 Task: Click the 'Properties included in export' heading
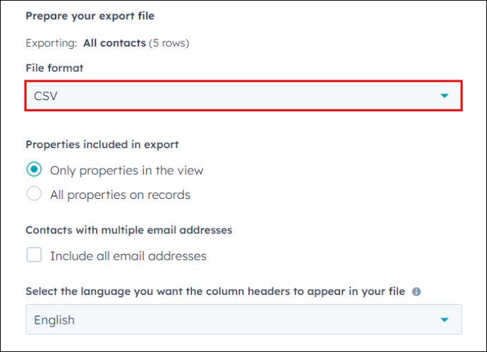pyautogui.click(x=102, y=145)
